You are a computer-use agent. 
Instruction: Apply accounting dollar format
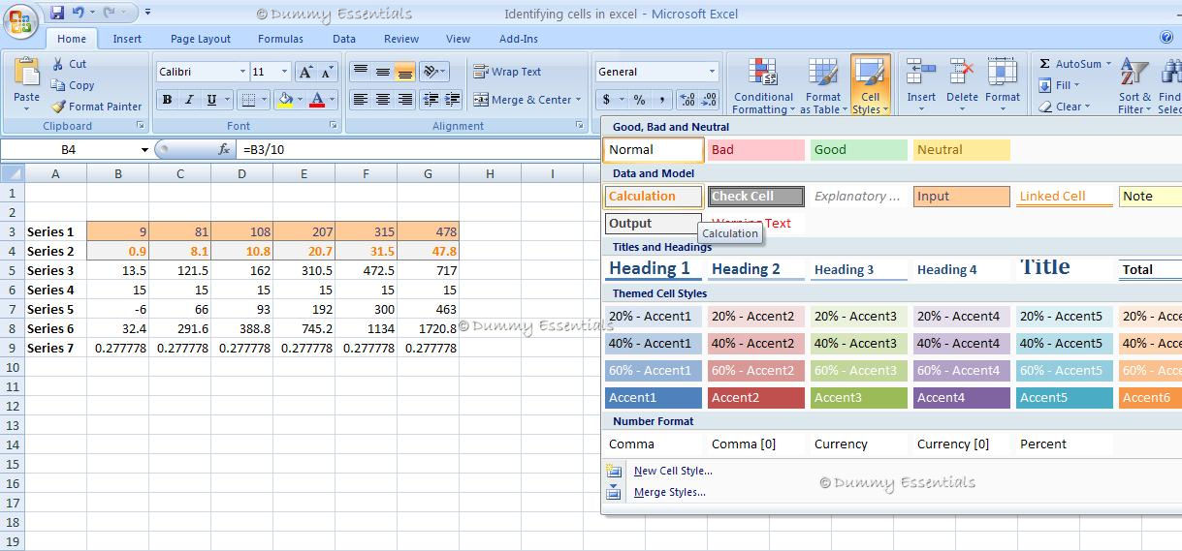coord(607,100)
